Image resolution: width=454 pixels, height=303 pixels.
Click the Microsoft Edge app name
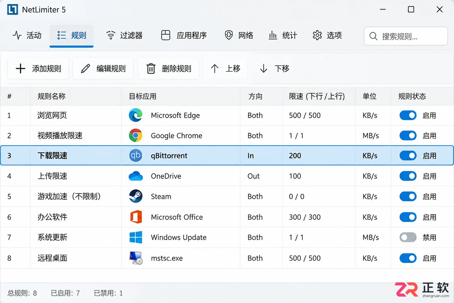[x=175, y=116]
